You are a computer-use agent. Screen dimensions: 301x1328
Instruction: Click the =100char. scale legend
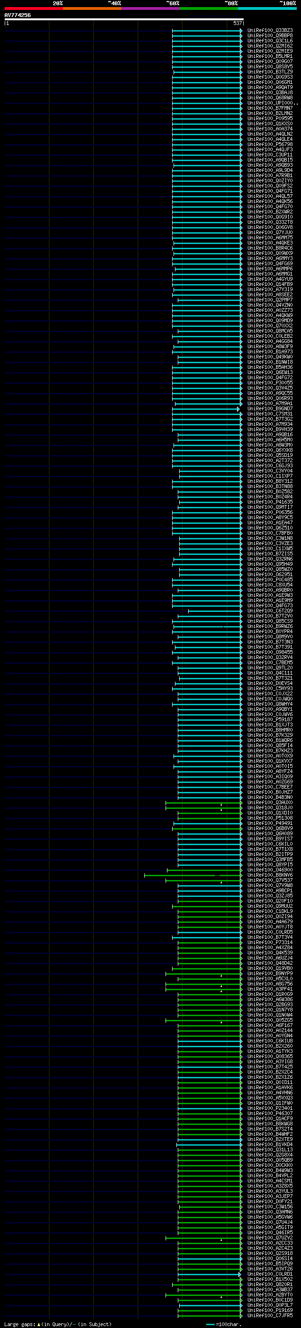[x=223, y=1324]
